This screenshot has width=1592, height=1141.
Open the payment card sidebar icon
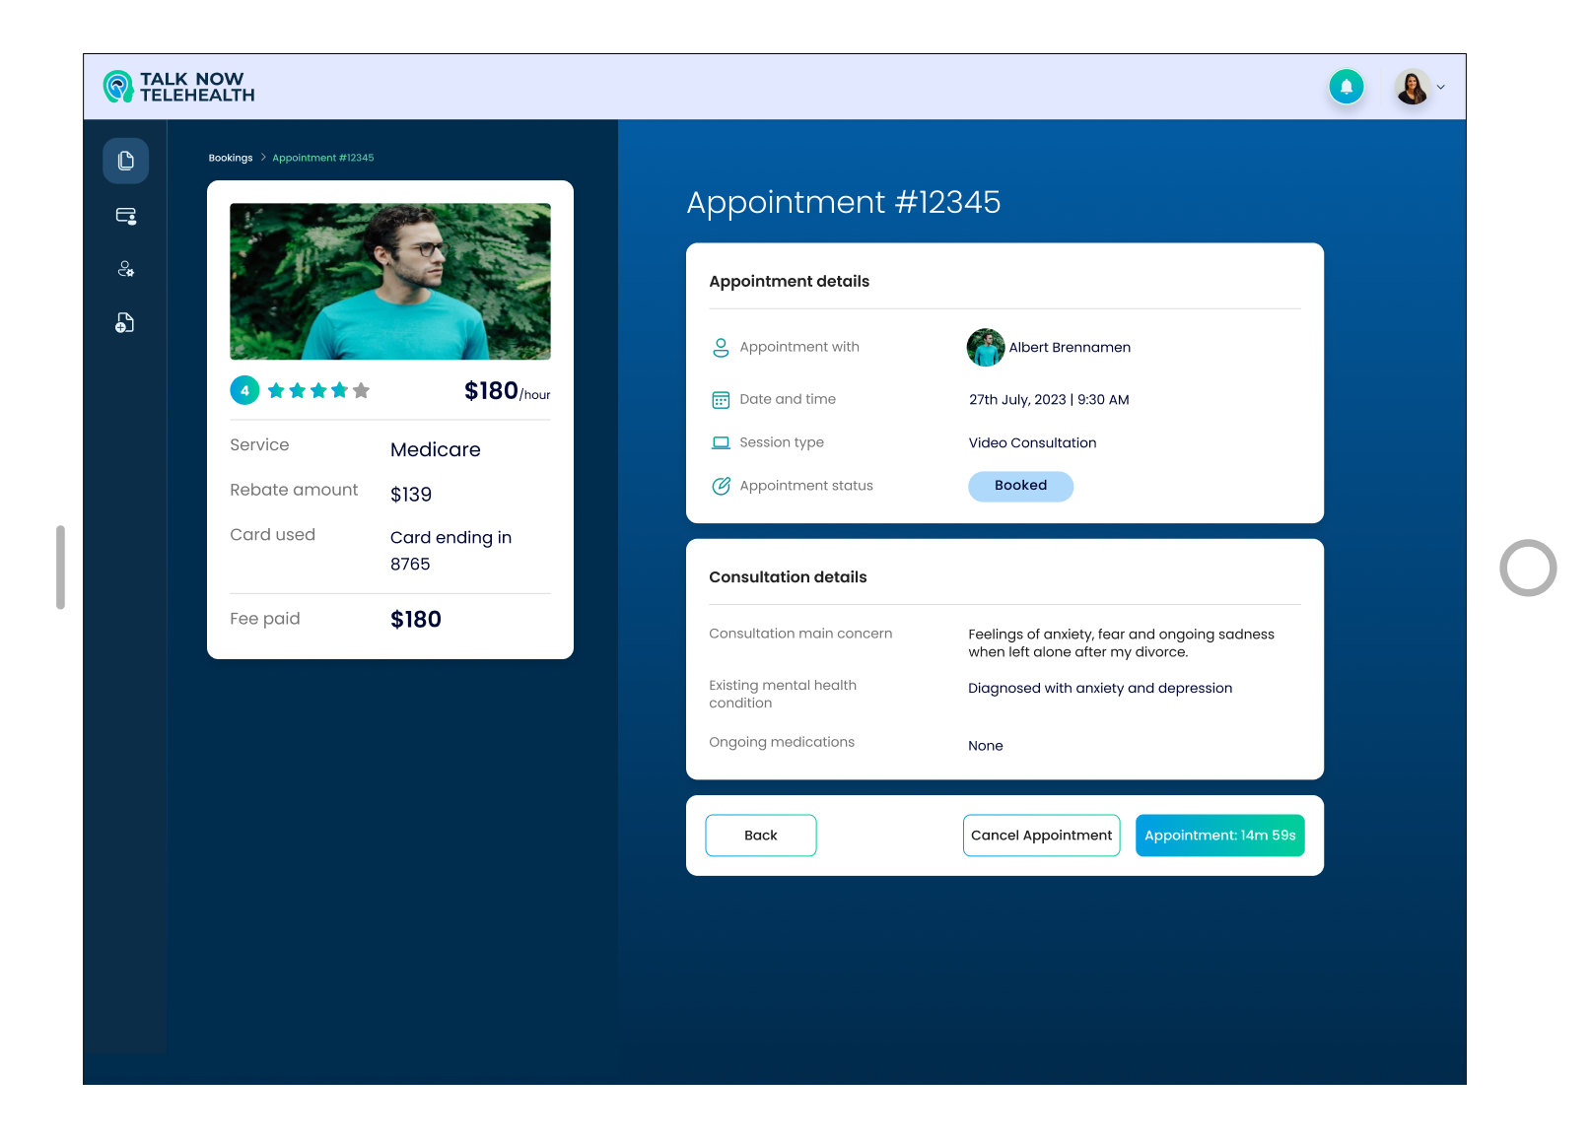coord(125,216)
